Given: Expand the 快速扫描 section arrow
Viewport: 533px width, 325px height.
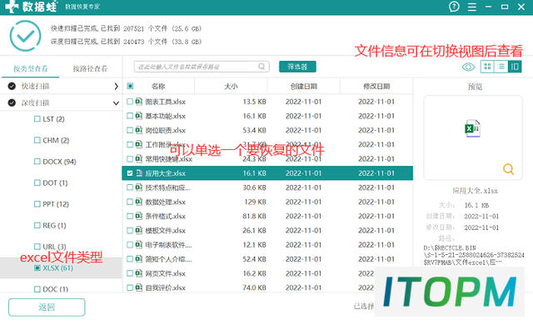Looking at the screenshot, I should click(x=116, y=87).
